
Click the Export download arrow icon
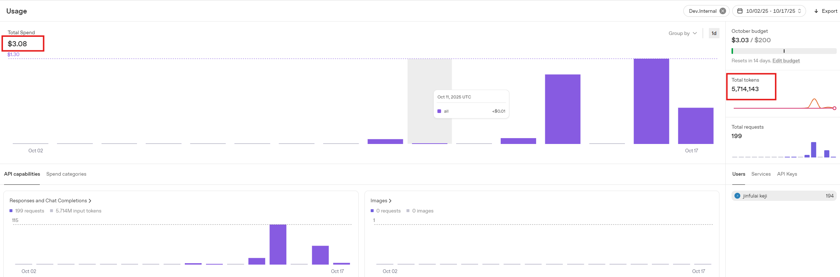tap(816, 11)
